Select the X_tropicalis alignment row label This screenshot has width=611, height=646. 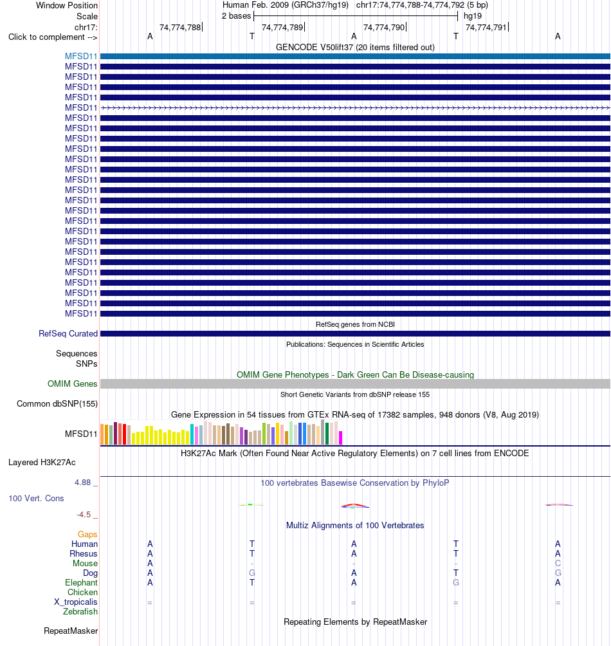[76, 602]
